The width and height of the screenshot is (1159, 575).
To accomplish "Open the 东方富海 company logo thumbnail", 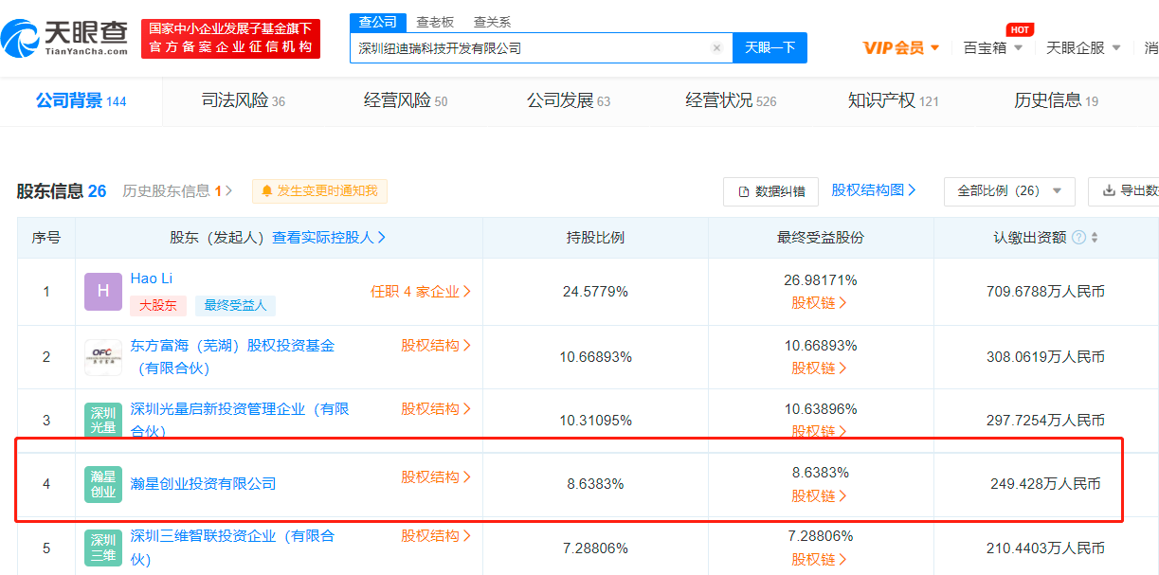I will [x=103, y=357].
